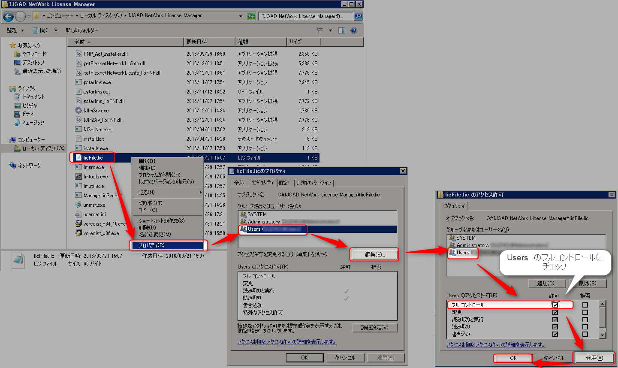
Task: Select the IJlmSrv.exe gear icon
Action: [78, 111]
